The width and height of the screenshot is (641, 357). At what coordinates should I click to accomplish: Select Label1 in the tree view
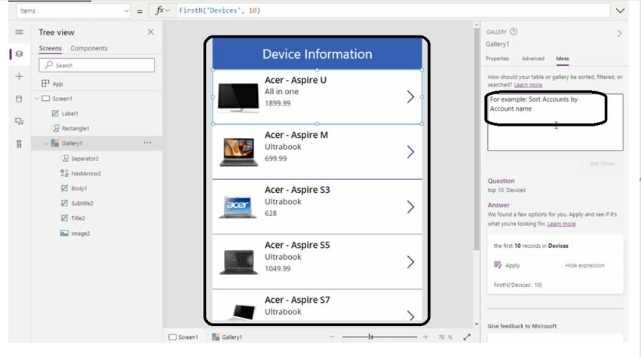(70, 114)
